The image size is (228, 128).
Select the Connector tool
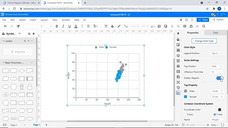[x=126, y=26]
